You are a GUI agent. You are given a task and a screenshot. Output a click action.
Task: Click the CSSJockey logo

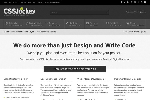pyautogui.click(x=19, y=11)
